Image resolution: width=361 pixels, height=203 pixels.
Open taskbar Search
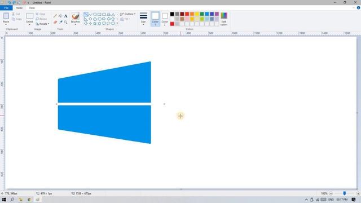12,200
